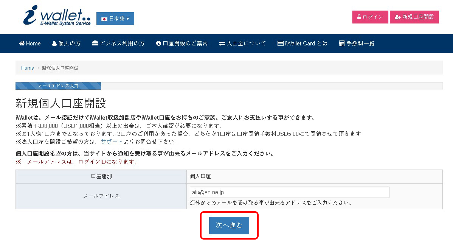Screen dimensions: 453x246
Task: Click the person icon beside 個人の方
Action: click(x=54, y=44)
